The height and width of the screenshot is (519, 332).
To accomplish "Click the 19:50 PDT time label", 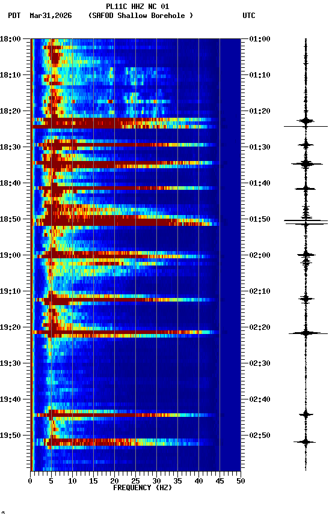I will tap(10, 436).
